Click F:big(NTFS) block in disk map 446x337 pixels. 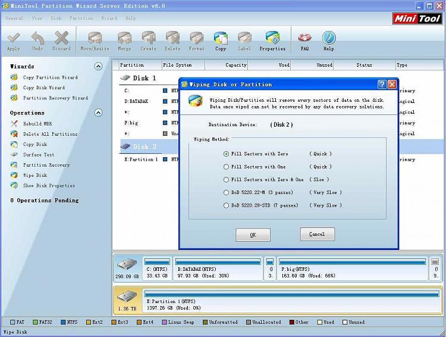pyautogui.click(x=353, y=269)
